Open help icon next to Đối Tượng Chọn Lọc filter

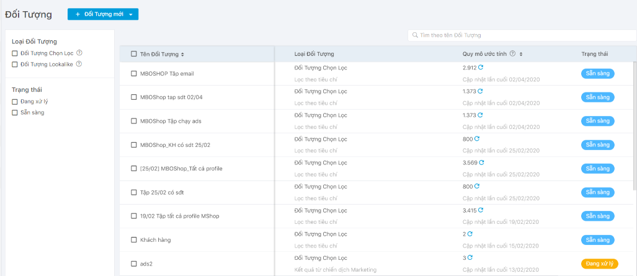79,53
